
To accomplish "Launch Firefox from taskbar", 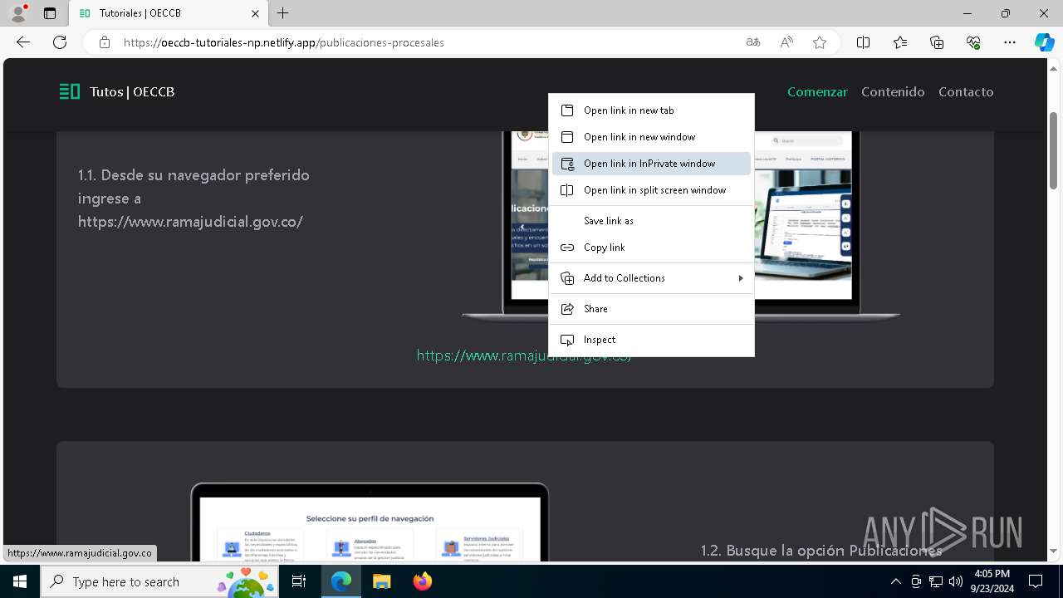I will pyautogui.click(x=422, y=581).
